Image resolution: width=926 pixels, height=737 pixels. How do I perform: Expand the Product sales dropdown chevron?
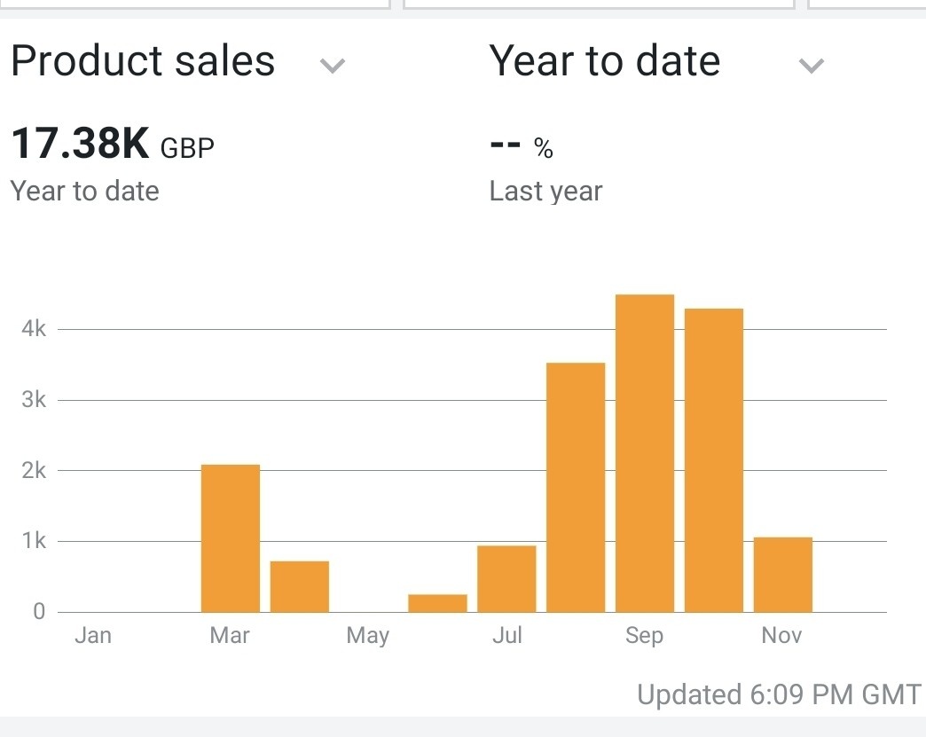coord(333,66)
